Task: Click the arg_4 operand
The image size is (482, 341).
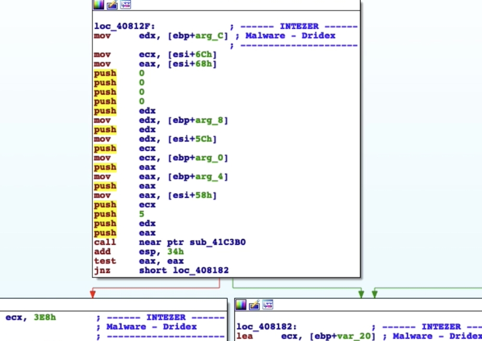Action: 212,176
